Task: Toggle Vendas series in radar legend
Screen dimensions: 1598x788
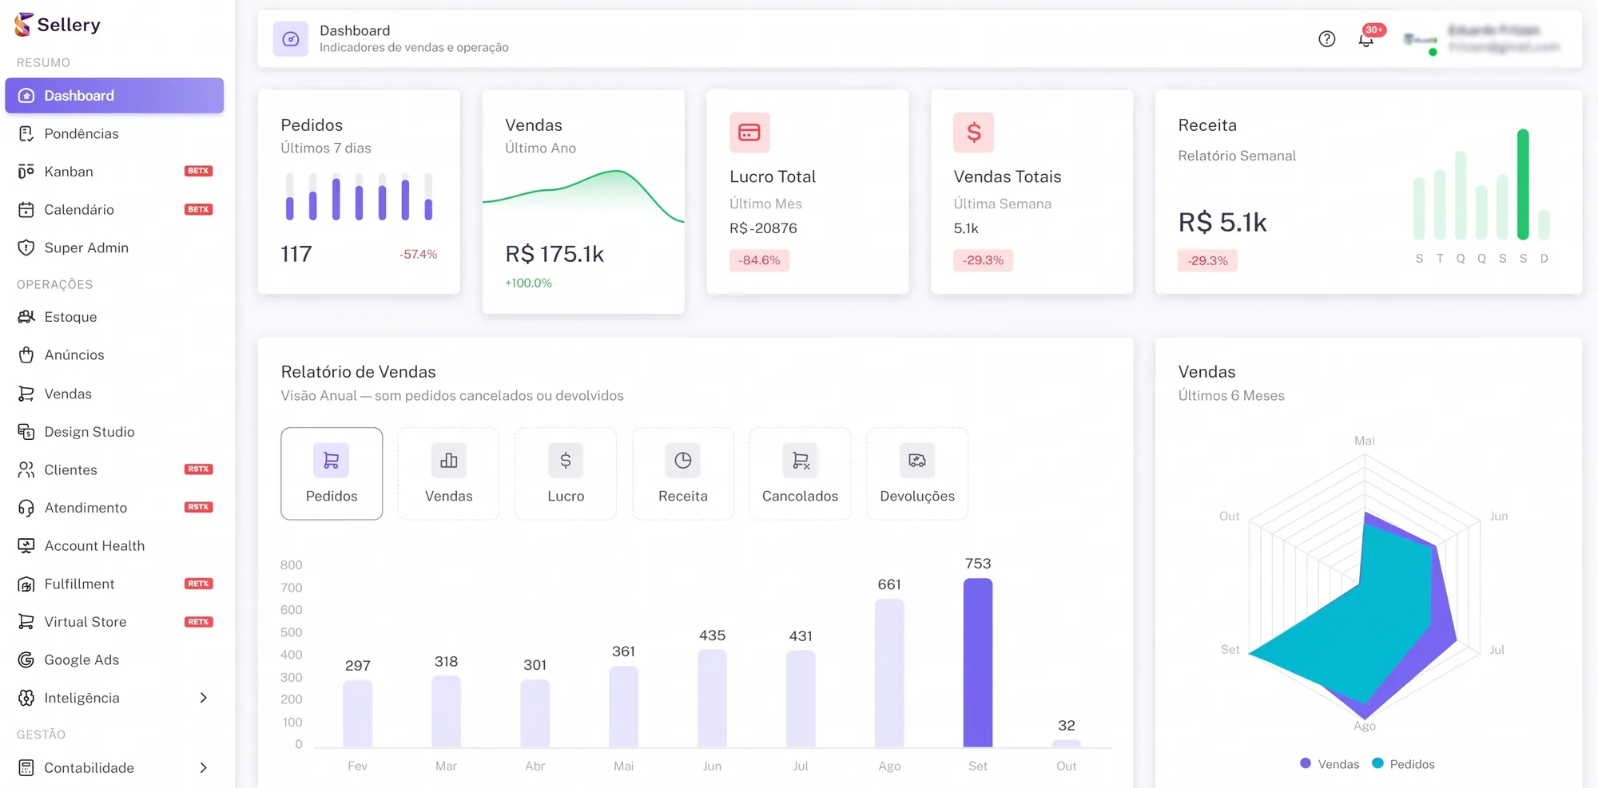Action: click(x=1330, y=764)
